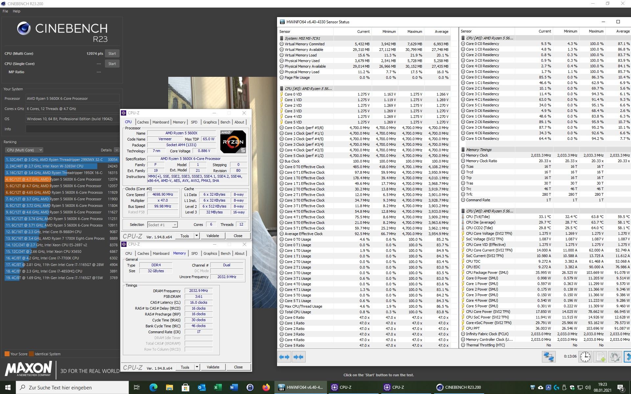
Task: Reset sensor timer with clock icon
Action: click(585, 357)
